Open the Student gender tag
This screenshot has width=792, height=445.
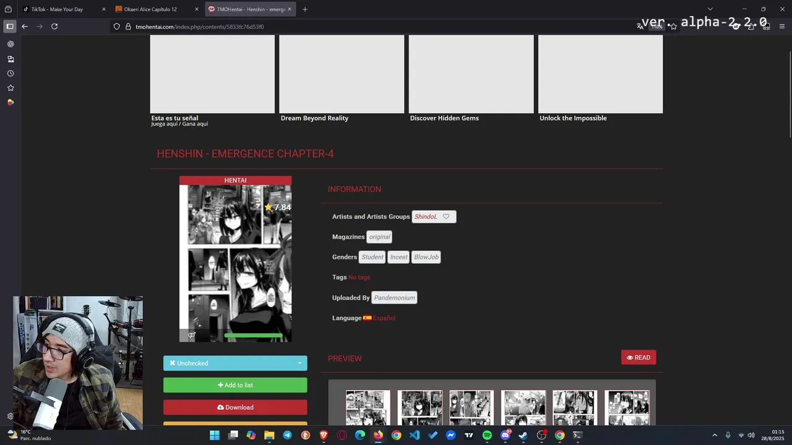(372, 257)
